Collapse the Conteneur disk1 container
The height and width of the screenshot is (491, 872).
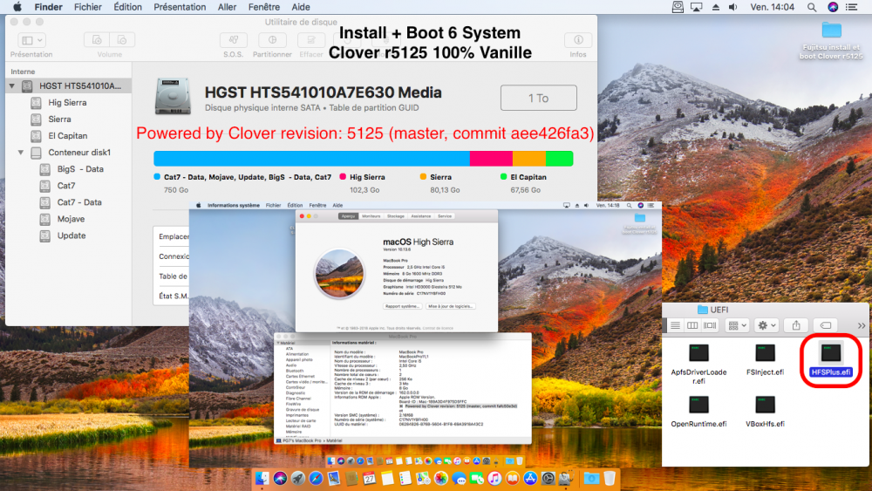tap(21, 153)
